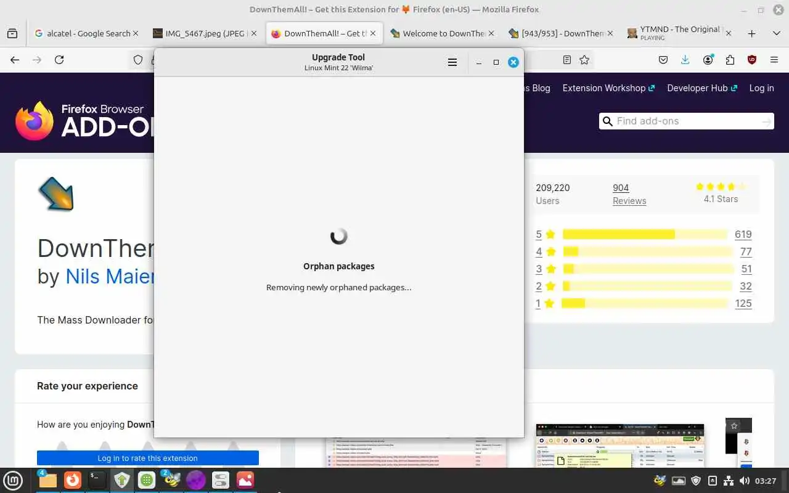The image size is (789, 493).
Task: Open the 32 two-star reviews count
Action: 746,286
